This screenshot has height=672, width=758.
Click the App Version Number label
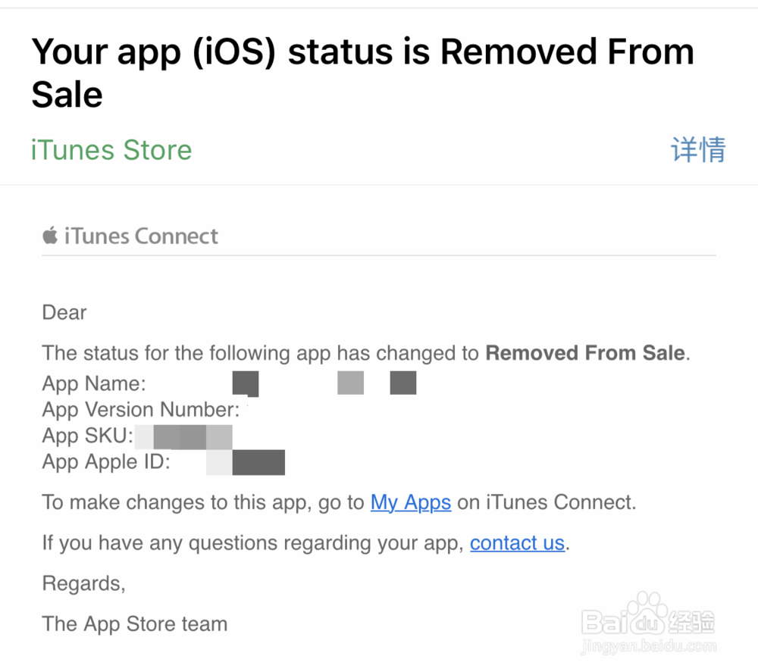(141, 410)
